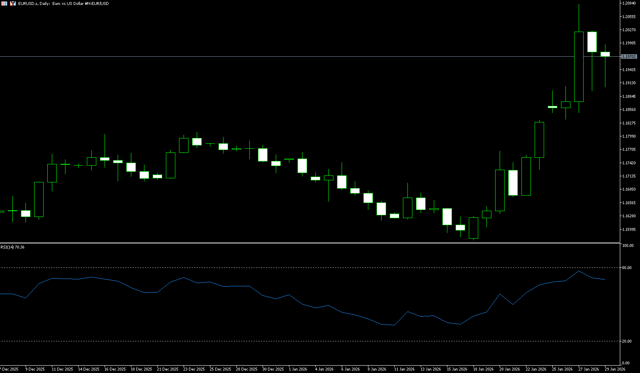Click the 80.00 RSI level label
This screenshot has width=640, height=373.
pyautogui.click(x=627, y=268)
